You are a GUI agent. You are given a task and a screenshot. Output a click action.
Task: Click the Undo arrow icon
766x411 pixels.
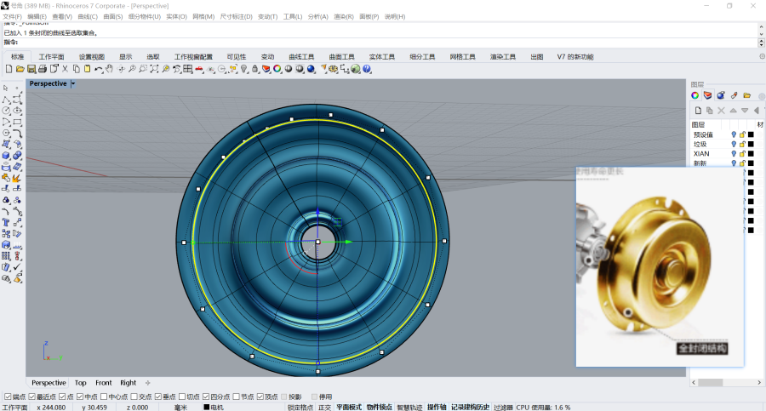pyautogui.click(x=99, y=69)
